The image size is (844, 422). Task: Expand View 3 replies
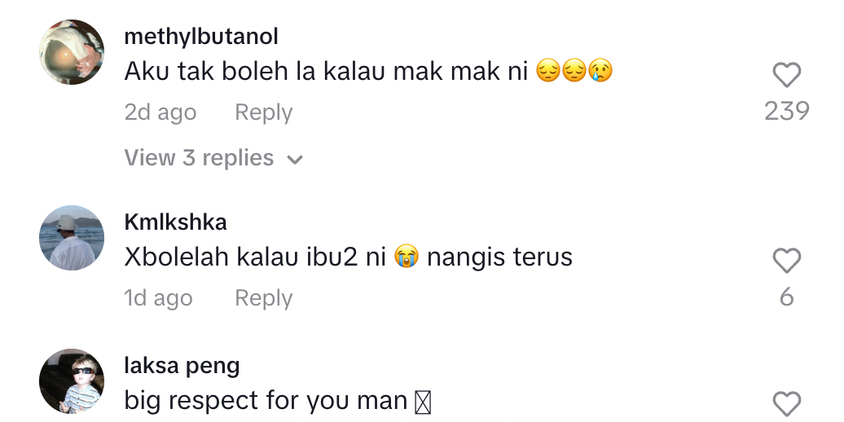199,158
